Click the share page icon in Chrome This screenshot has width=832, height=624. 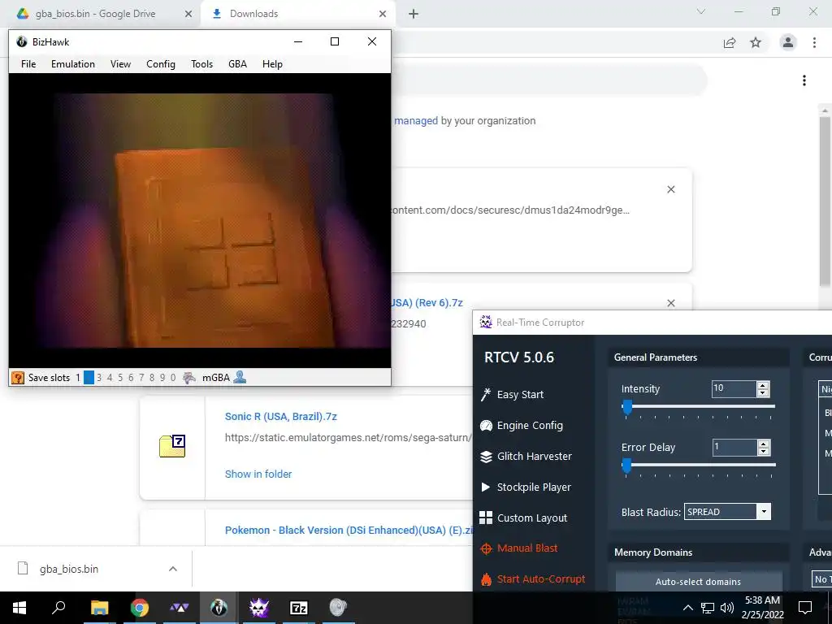730,42
